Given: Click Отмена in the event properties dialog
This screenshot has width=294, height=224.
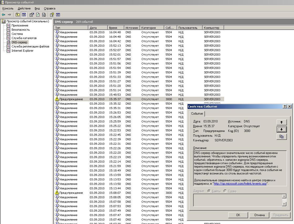Looking at the screenshot, I should (x=259, y=215).
